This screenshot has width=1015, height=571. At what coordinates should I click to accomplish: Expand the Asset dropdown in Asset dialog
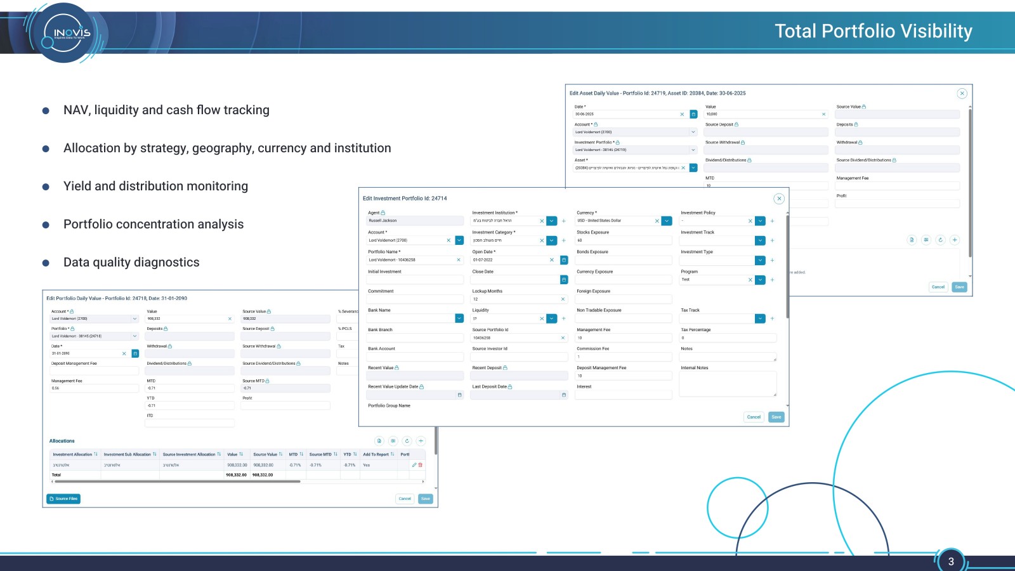click(x=693, y=167)
